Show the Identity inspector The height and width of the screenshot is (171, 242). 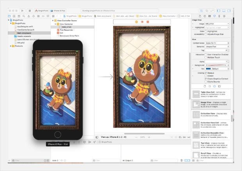click(x=210, y=16)
